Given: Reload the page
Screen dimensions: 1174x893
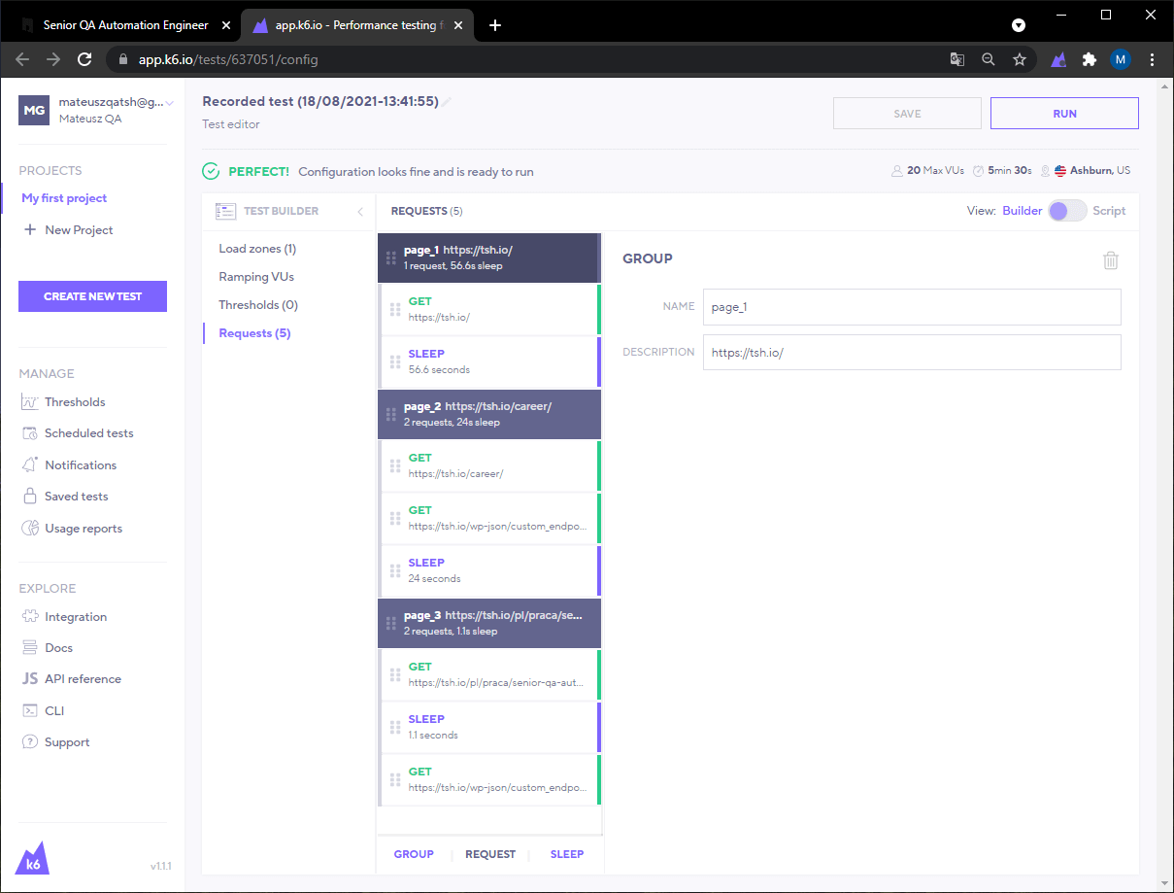Looking at the screenshot, I should 84,59.
